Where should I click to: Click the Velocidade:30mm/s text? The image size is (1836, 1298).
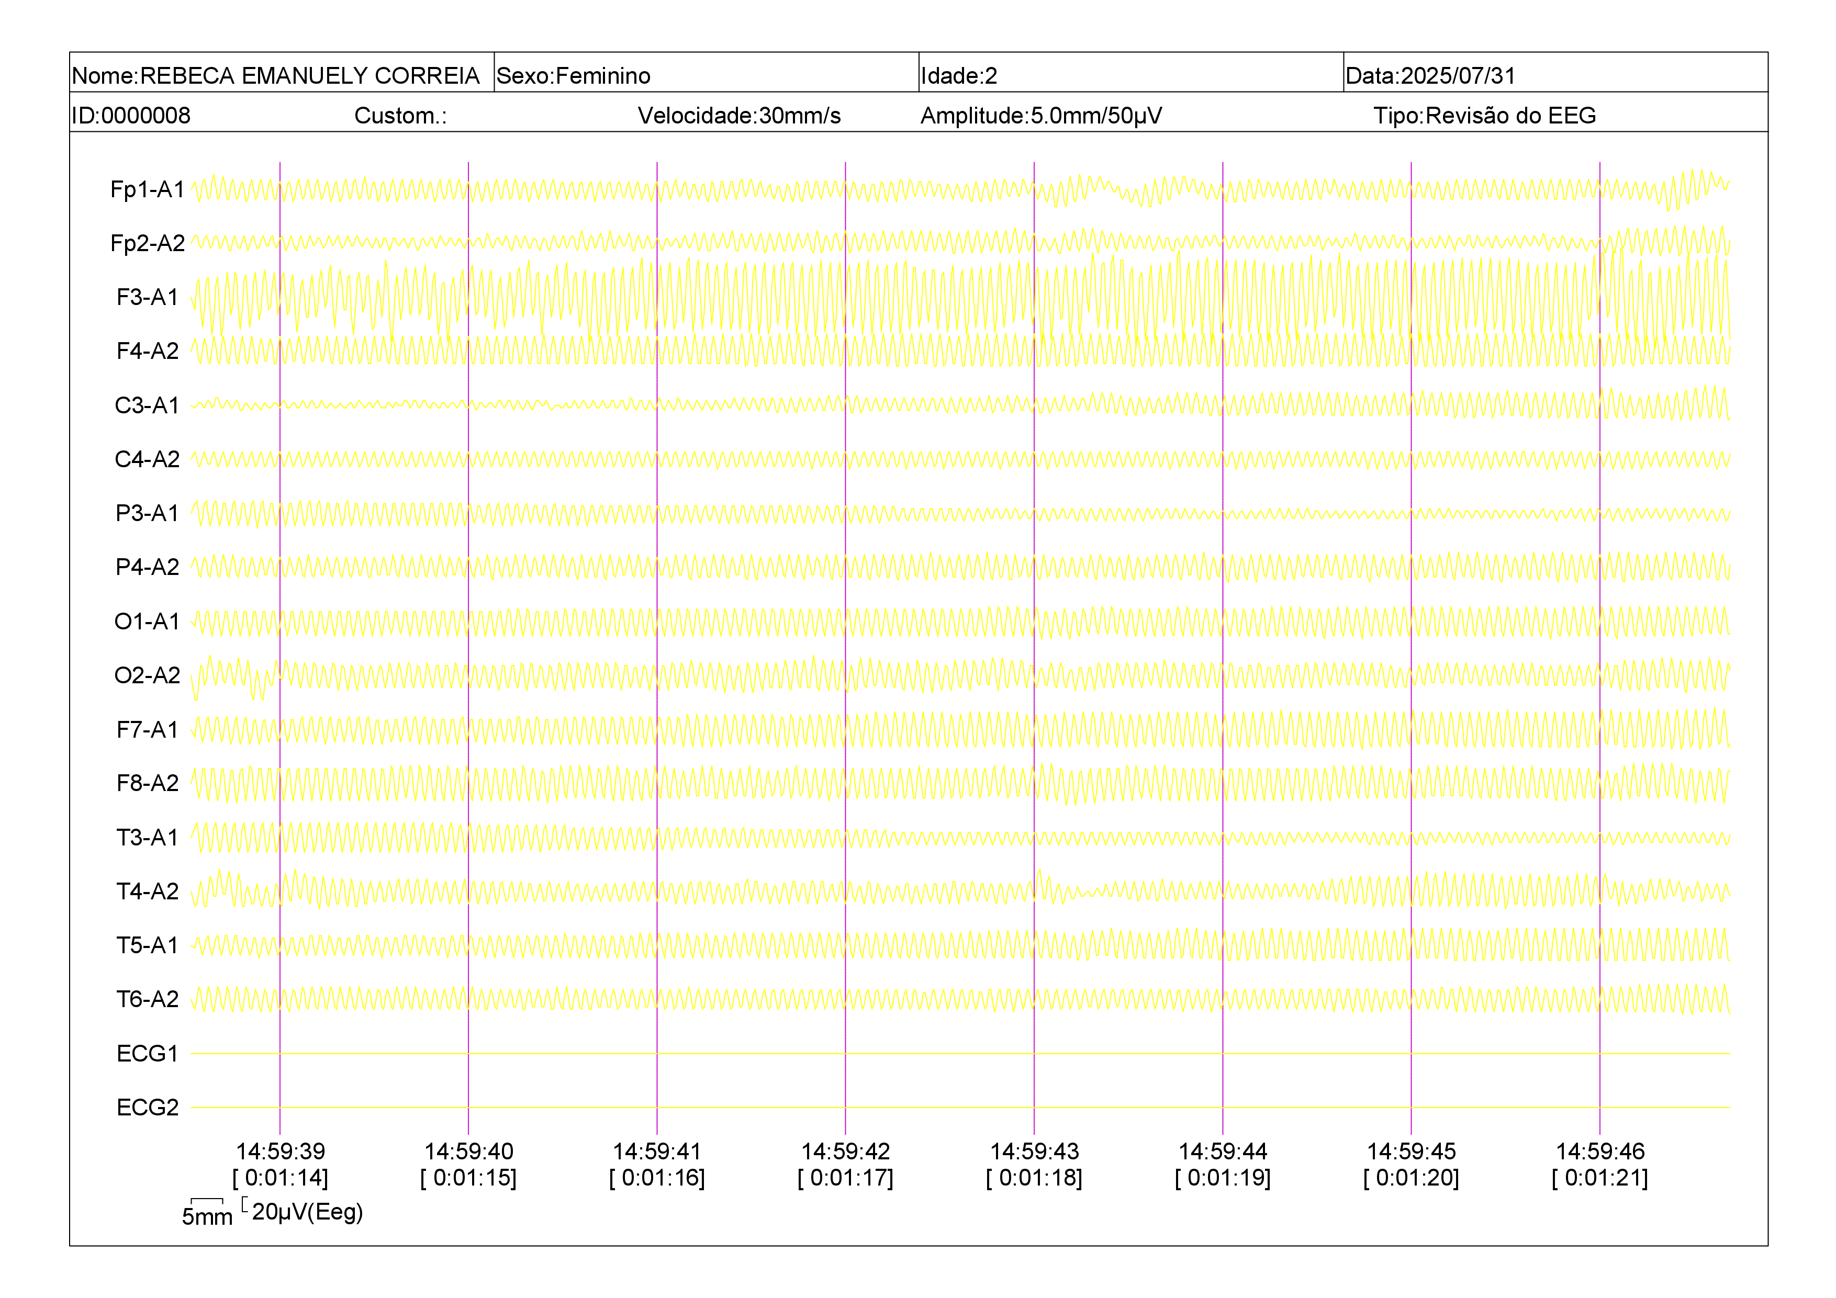click(x=740, y=116)
